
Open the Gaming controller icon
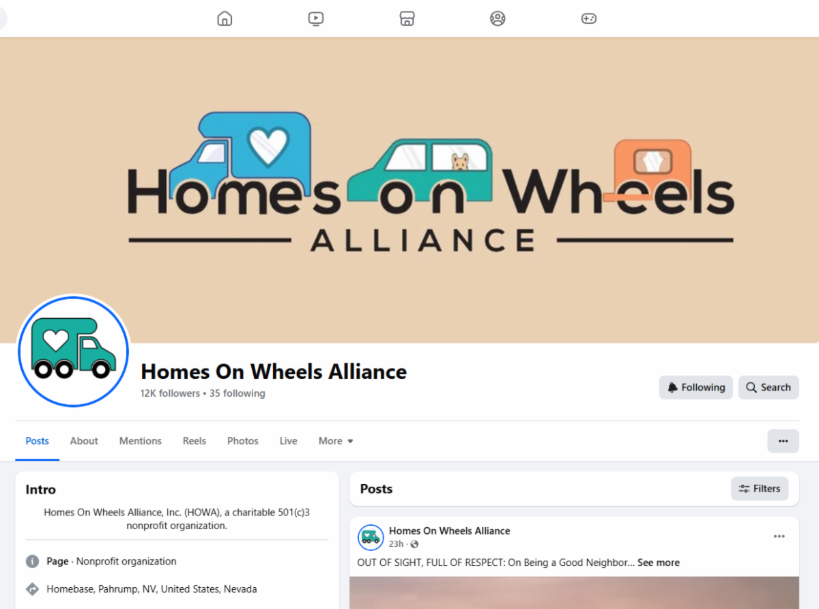[x=589, y=18]
